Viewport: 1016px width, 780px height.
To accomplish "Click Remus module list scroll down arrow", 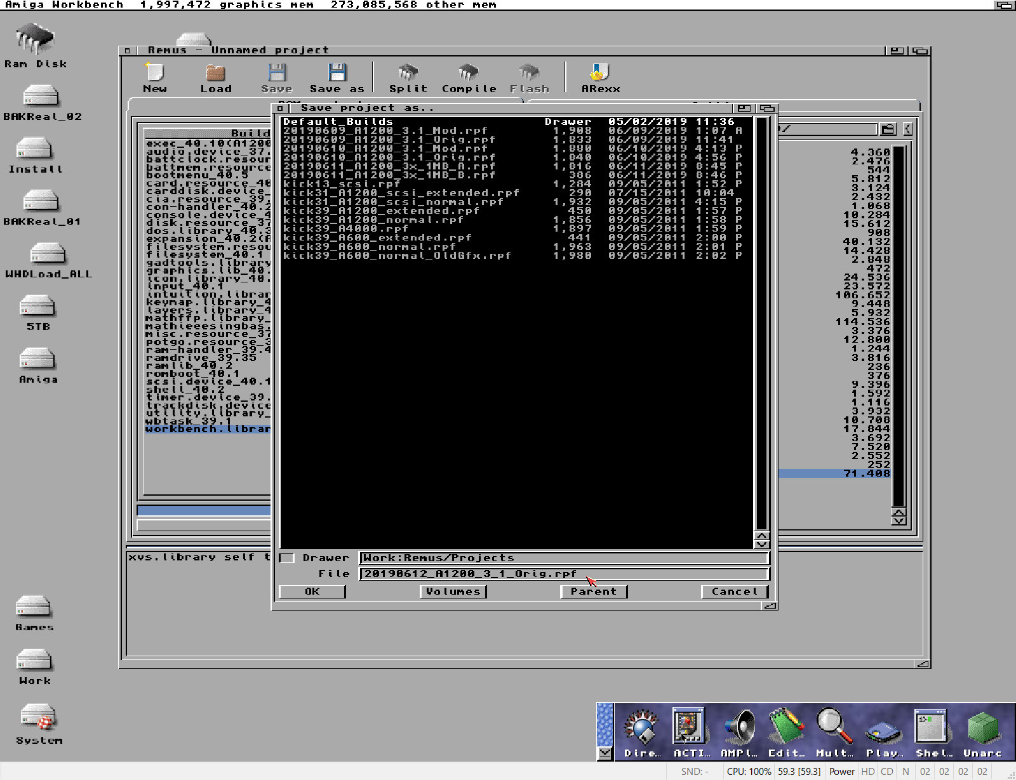I will click(x=899, y=521).
